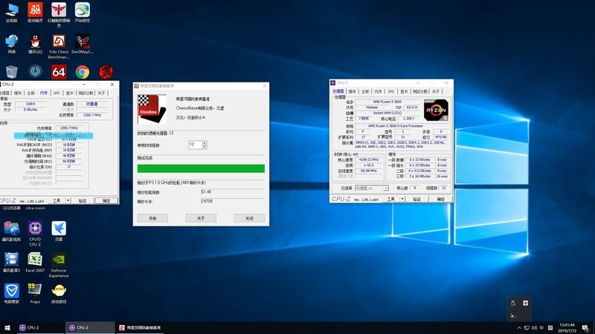
Task: Launch DevilMayCry desktop icon
Action: pyautogui.click(x=83, y=44)
